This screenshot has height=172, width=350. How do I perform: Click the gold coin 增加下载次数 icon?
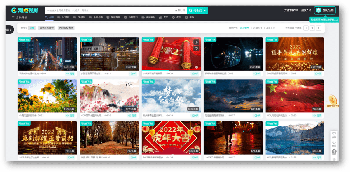click(x=332, y=100)
